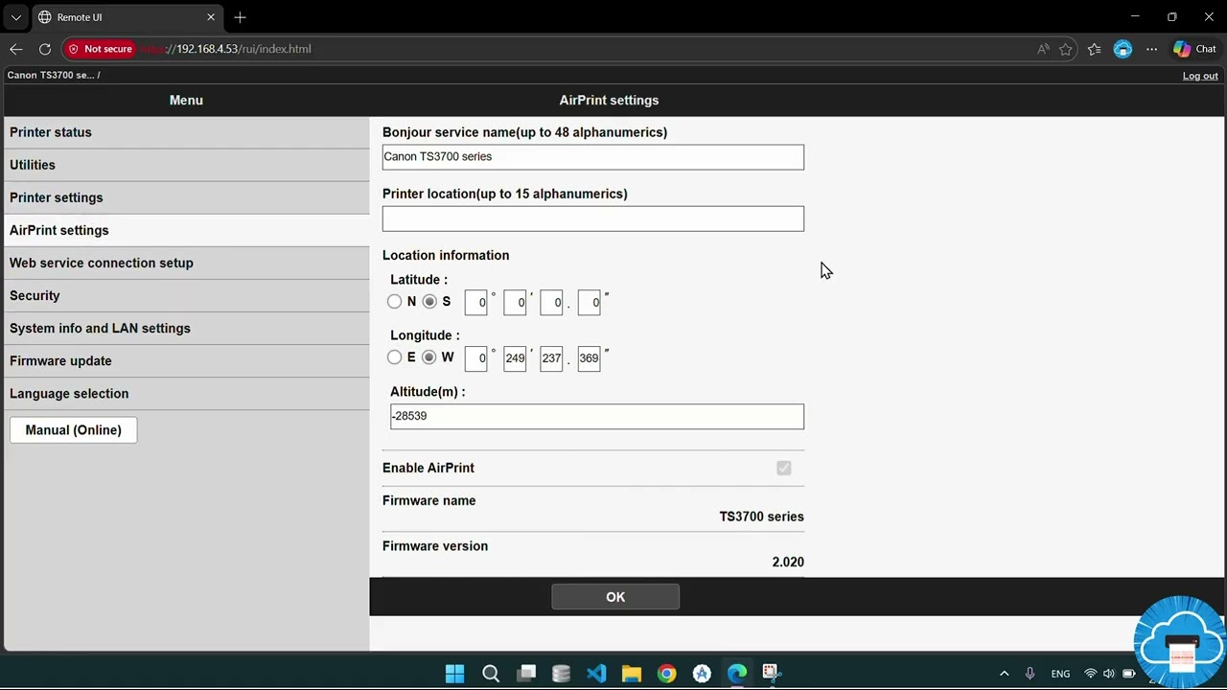1227x690 pixels.
Task: Open System info and LAN settings
Action: click(x=186, y=328)
